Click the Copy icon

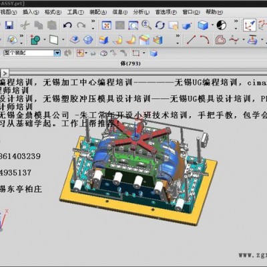click(39, 25)
